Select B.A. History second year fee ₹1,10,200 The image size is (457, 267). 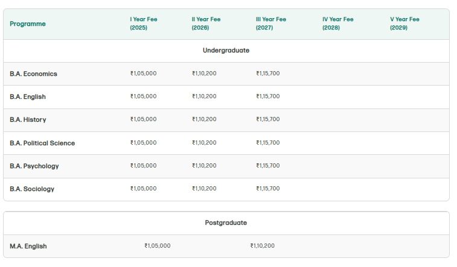(x=204, y=119)
